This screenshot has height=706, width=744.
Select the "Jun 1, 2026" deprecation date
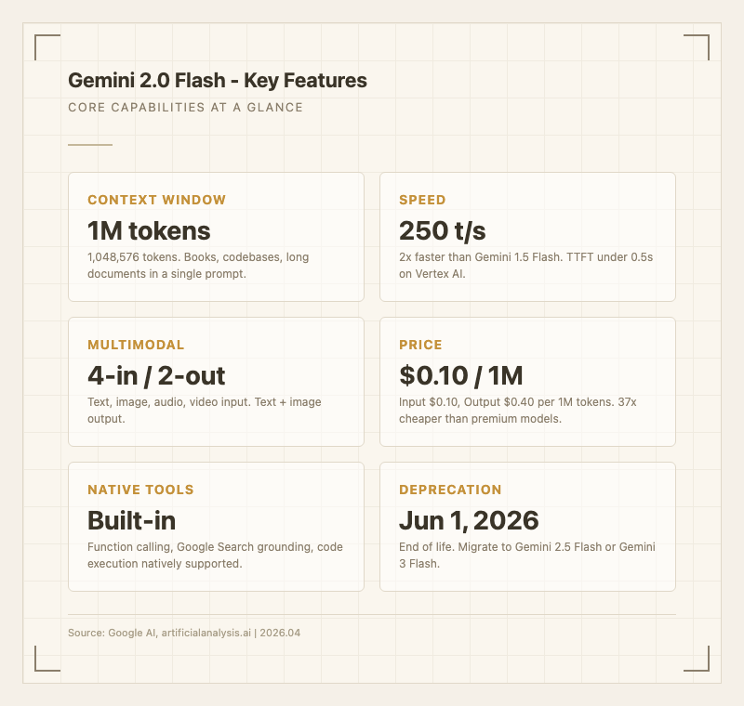469,520
